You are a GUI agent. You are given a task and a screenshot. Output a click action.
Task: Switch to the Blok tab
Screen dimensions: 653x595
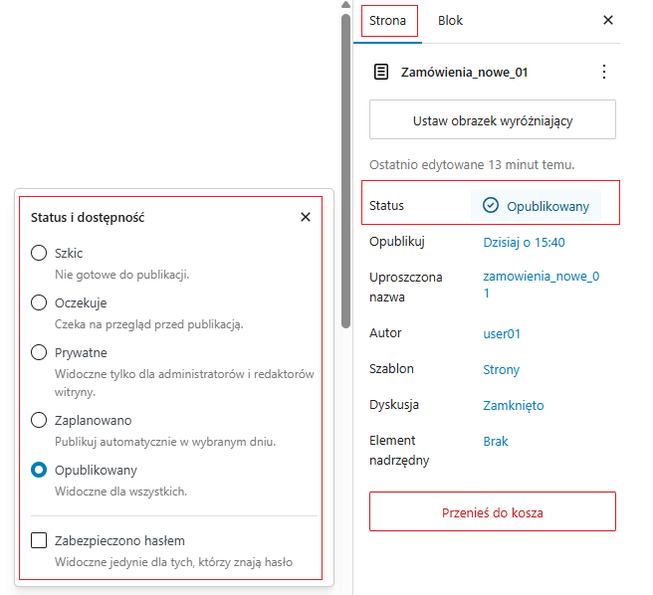[x=450, y=21]
